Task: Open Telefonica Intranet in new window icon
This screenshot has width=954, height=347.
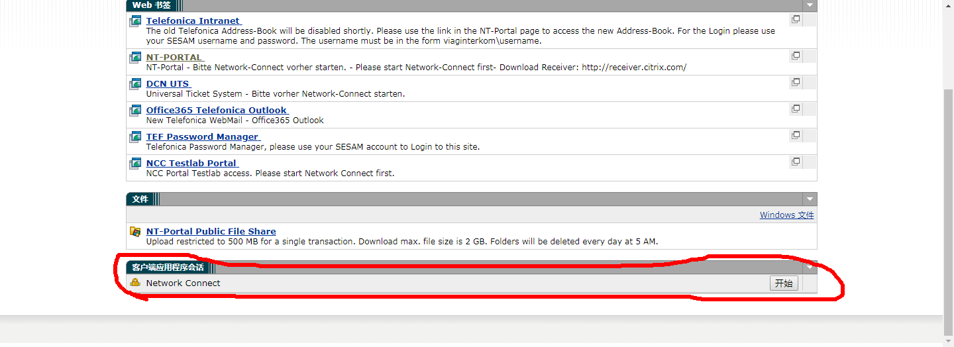Action: point(796,19)
